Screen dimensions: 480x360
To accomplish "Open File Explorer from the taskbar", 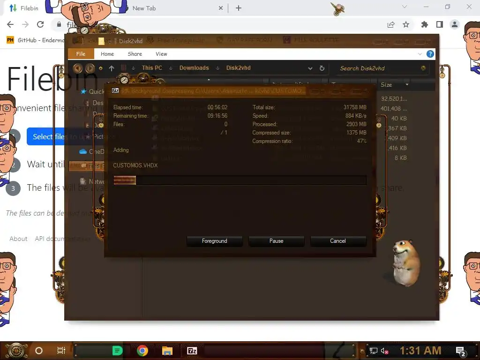I will point(167,351).
